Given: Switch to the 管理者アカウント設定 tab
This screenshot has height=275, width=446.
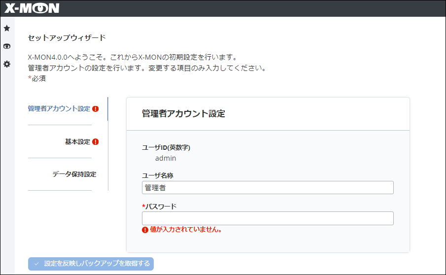Looking at the screenshot, I should [59, 109].
